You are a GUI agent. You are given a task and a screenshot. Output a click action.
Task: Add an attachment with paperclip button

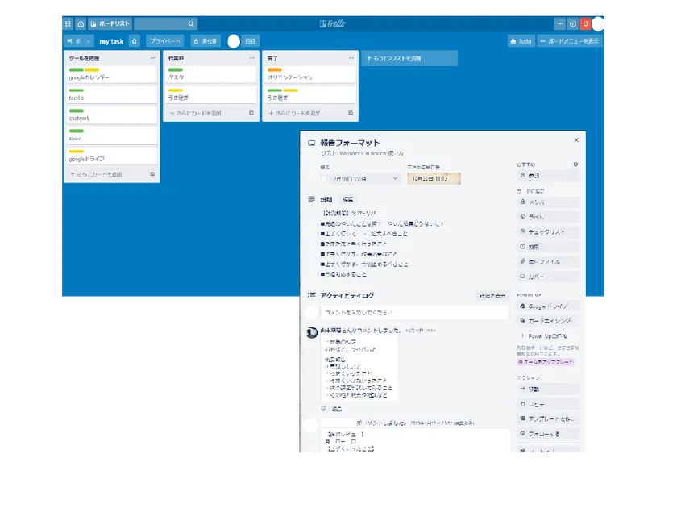[548, 262]
